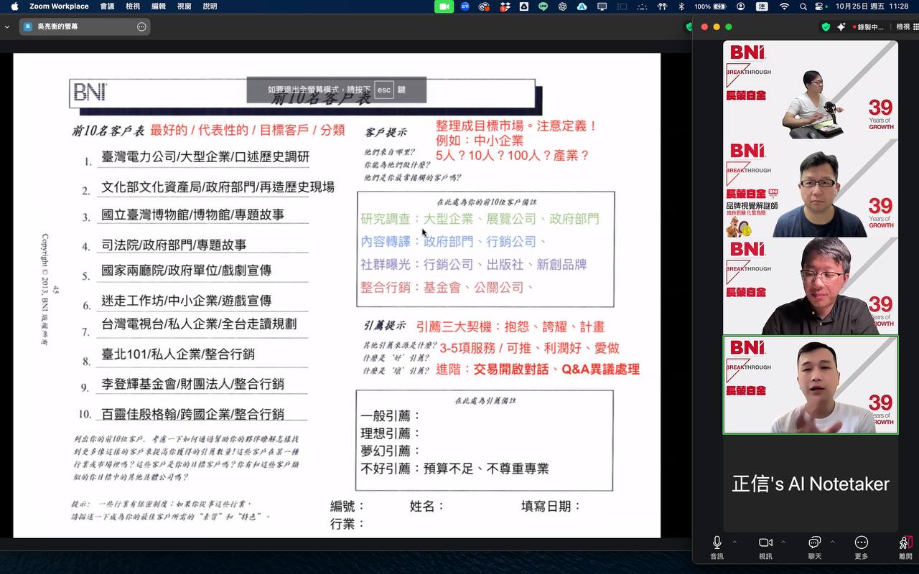Open the Wi-Fi menu
This screenshot has height=574, width=919.
click(784, 6)
